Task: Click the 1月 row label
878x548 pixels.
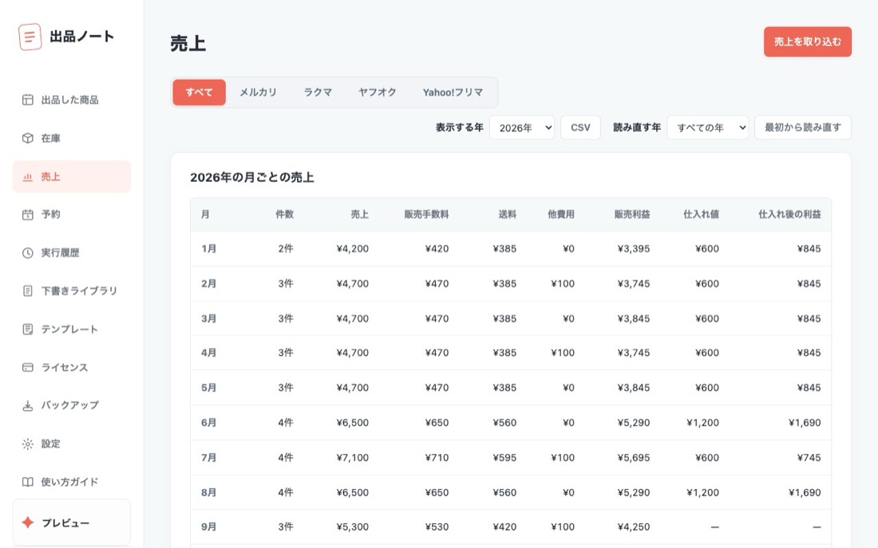Action: click(208, 249)
